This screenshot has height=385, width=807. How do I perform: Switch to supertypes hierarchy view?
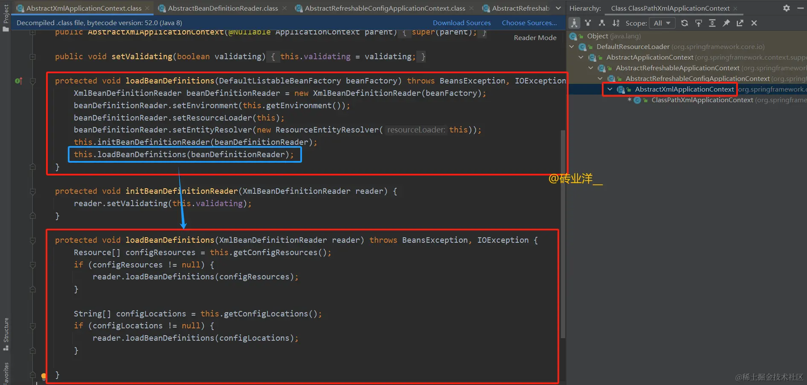(x=588, y=23)
